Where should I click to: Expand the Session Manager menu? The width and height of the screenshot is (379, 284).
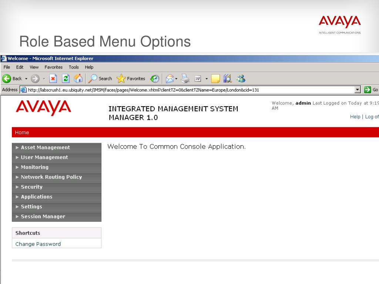pos(57,217)
